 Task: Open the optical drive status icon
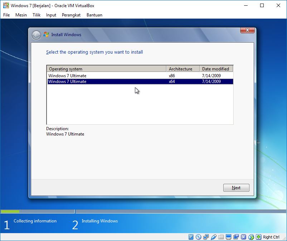click(198, 237)
